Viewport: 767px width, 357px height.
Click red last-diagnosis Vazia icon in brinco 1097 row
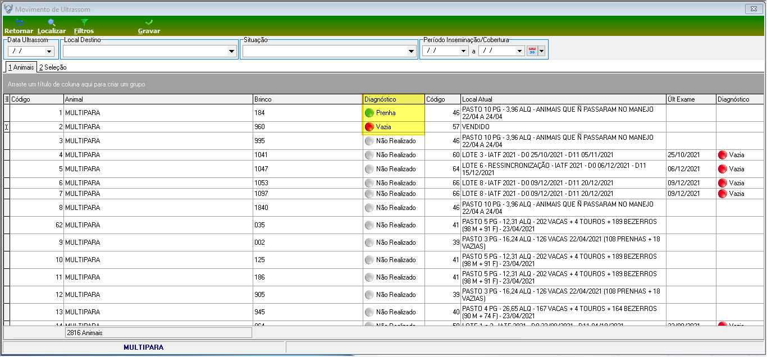tap(723, 194)
